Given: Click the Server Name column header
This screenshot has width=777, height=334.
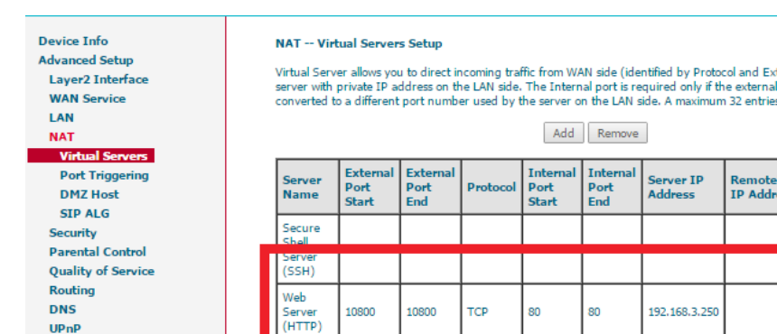Looking at the screenshot, I should click(x=308, y=187).
